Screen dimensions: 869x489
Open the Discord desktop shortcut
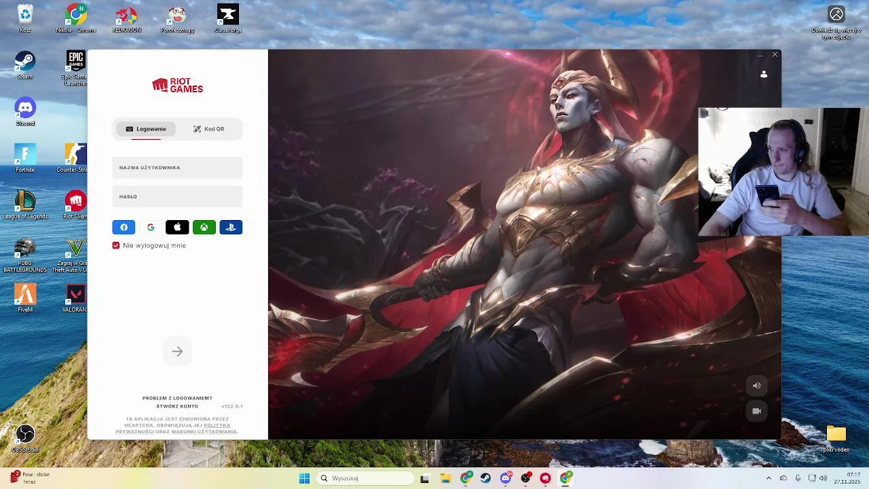25,111
